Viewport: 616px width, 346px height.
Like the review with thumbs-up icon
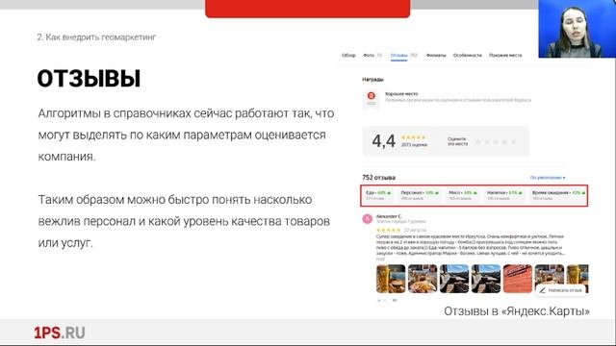point(379,301)
